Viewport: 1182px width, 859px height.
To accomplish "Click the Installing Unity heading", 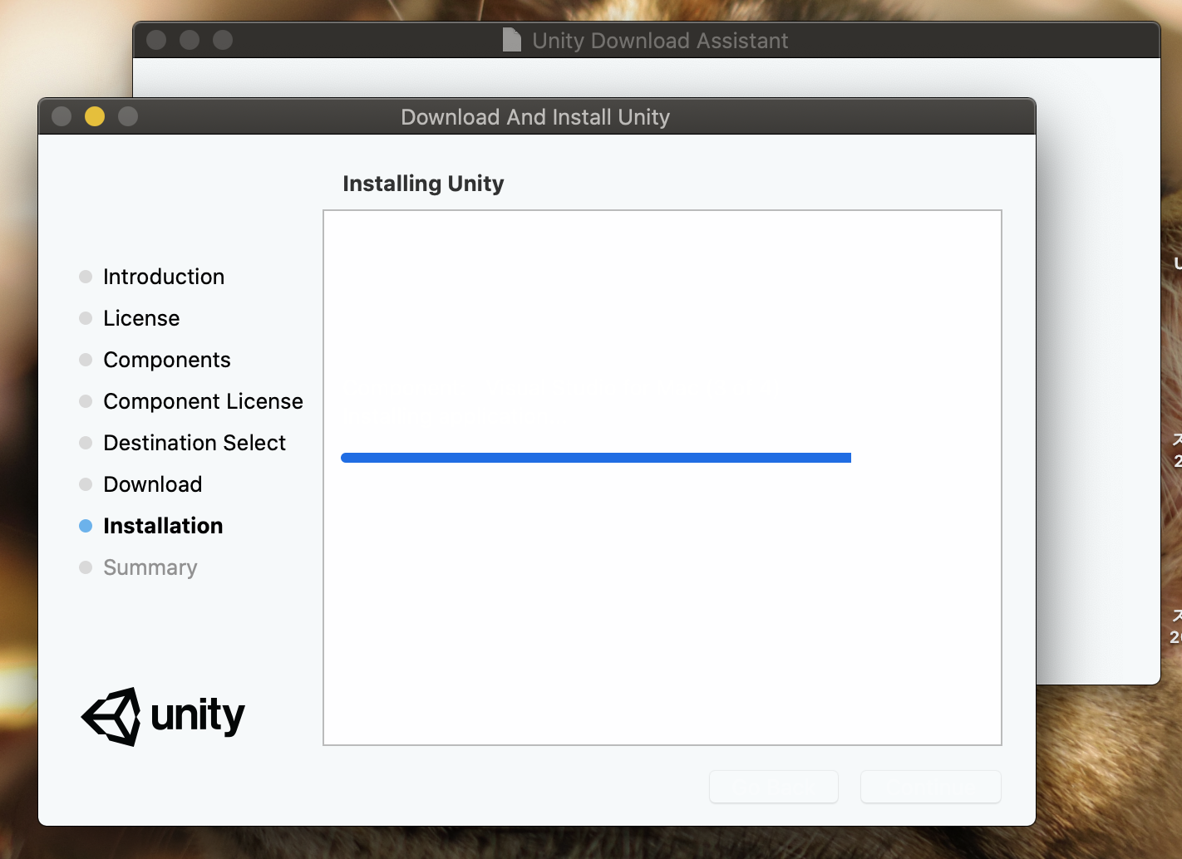I will pos(423,184).
